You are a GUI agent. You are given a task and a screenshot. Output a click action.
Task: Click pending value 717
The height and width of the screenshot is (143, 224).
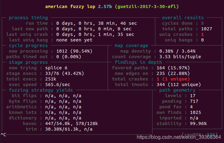pos(194,101)
